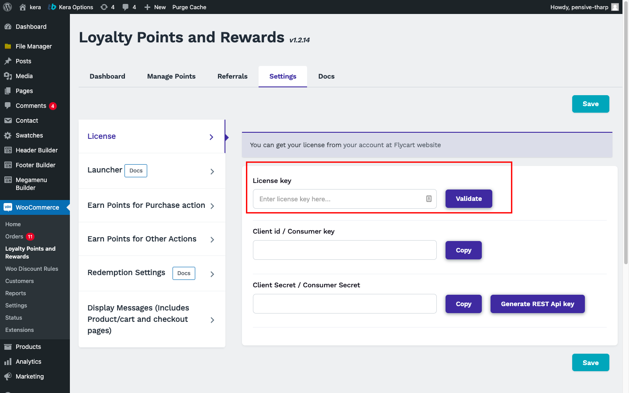Click the user avatar beside Howdy
The width and height of the screenshot is (629, 393).
[615, 7]
